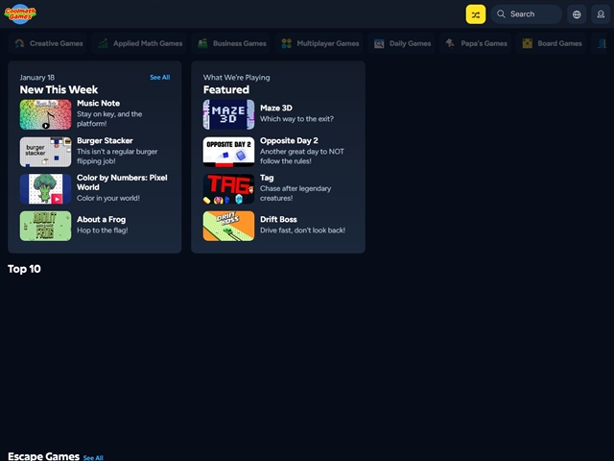Click See All in New This Week
Viewport: 614px width, 461px height.
pyautogui.click(x=160, y=77)
